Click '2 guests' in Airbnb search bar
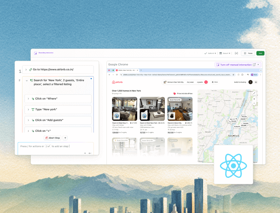280x213 pixels. [200, 82]
